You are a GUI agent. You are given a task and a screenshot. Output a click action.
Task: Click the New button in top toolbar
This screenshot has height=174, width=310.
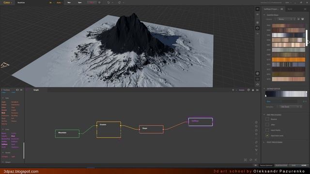tap(69, 2)
